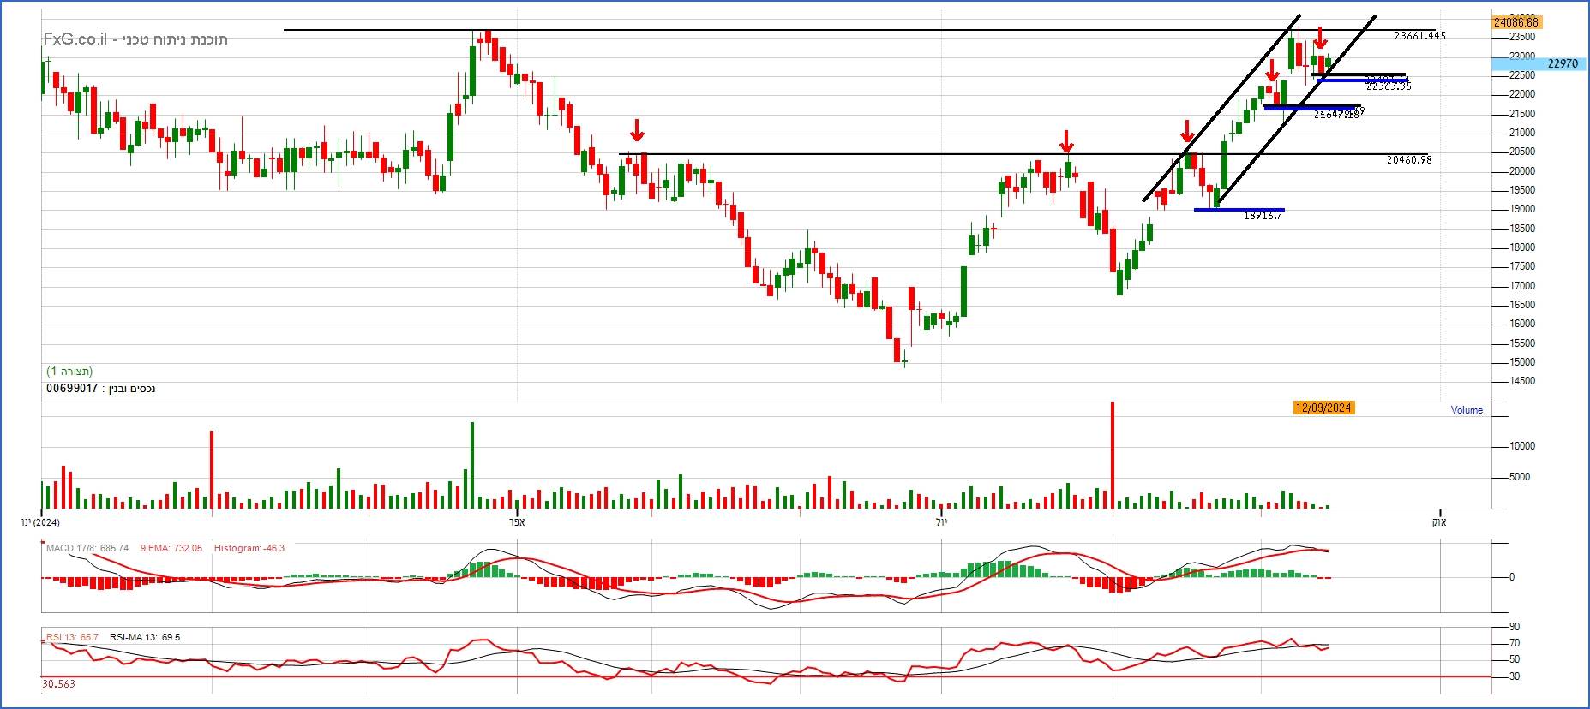1590x709 pixels.
Task: Click the 21000 price axis value
Action: [x=1522, y=133]
